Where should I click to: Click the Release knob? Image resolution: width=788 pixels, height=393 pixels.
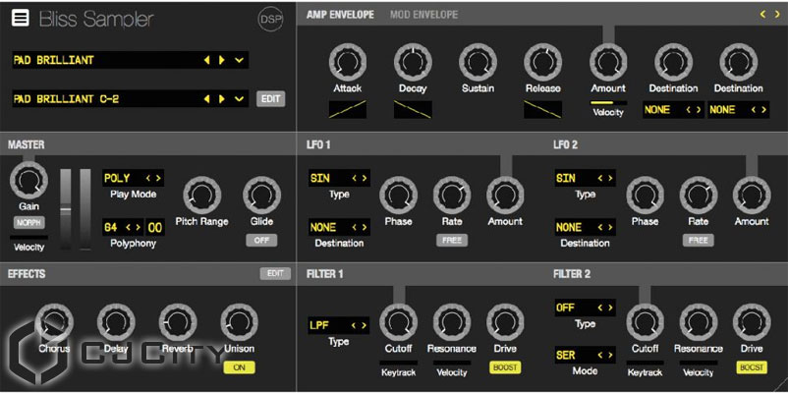point(542,62)
